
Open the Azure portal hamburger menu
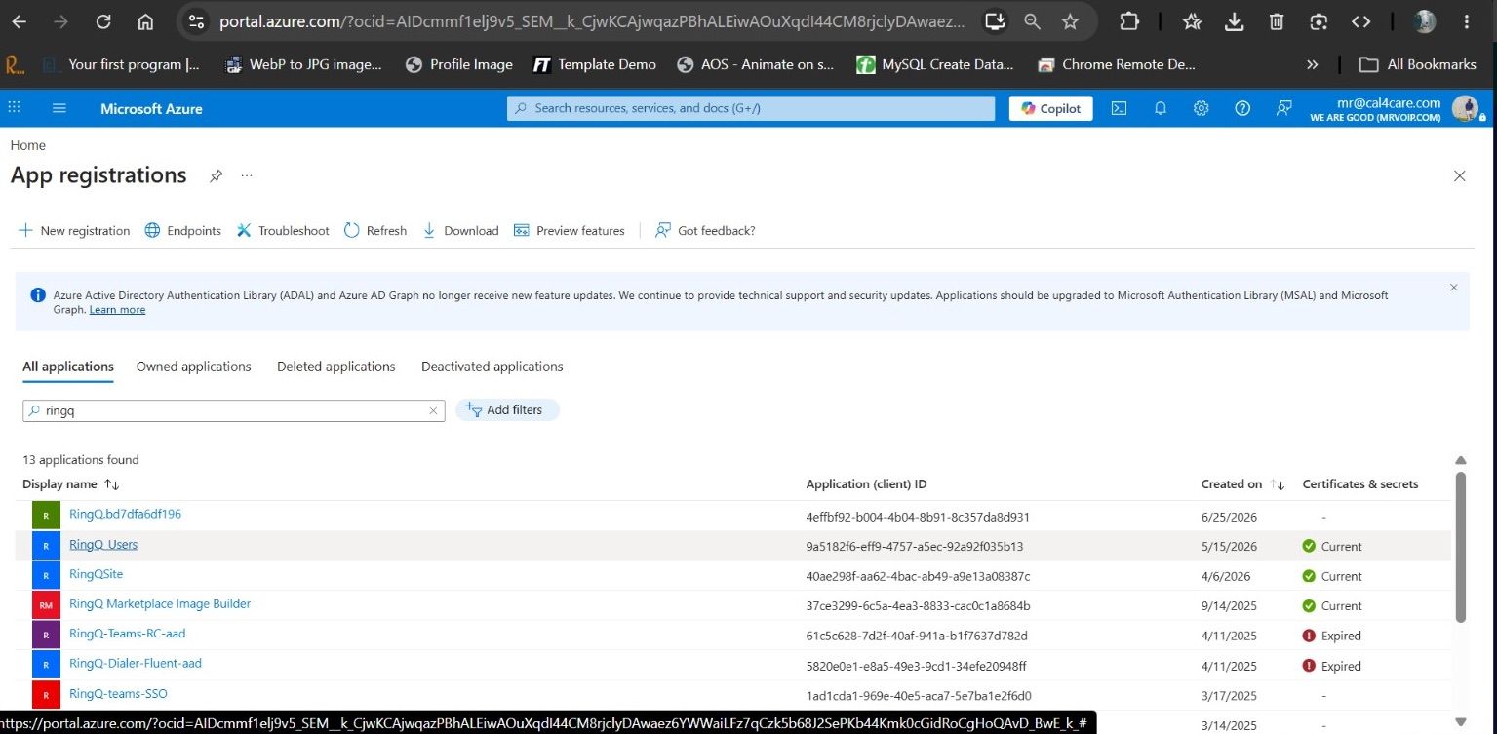[59, 108]
